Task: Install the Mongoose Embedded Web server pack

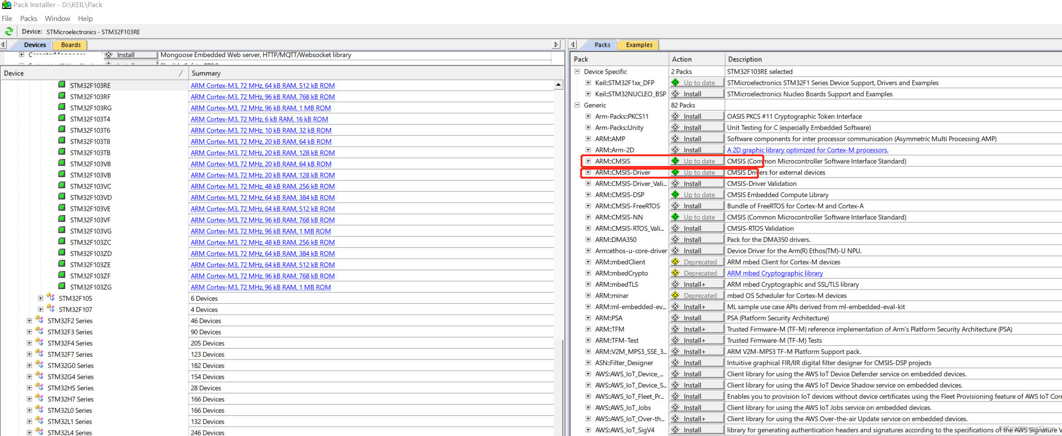Action: click(131, 55)
